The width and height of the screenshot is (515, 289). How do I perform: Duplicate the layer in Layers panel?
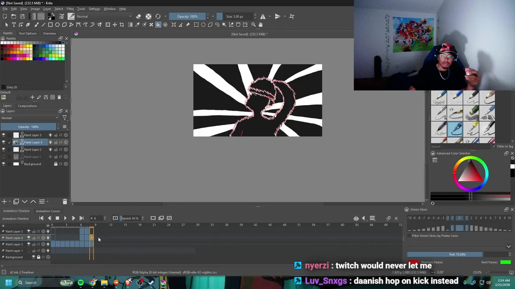point(16,201)
